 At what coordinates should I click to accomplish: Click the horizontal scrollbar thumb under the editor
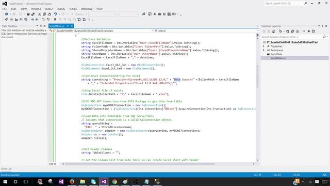pyautogui.click(x=140, y=164)
